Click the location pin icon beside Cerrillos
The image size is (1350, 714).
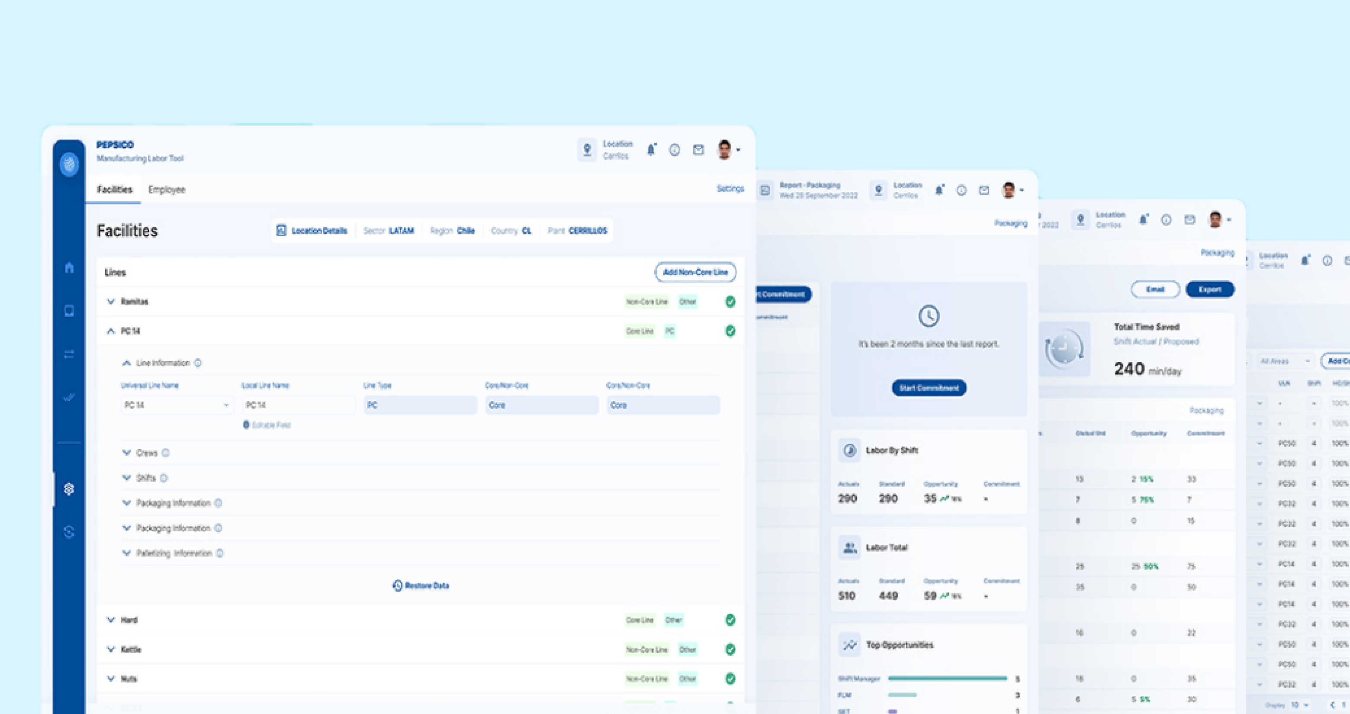587,150
